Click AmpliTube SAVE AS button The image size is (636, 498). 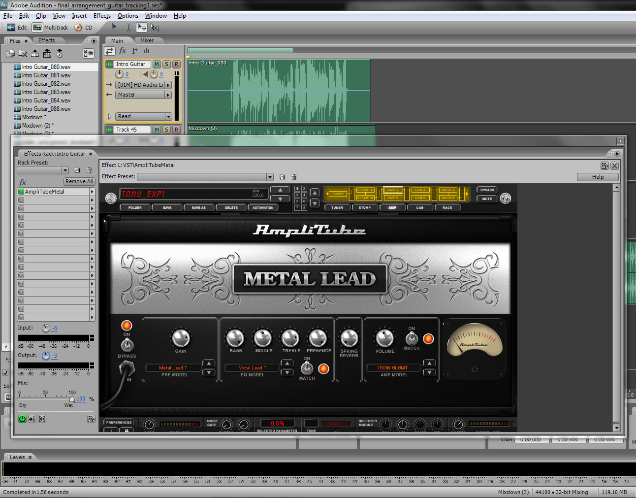click(x=199, y=207)
